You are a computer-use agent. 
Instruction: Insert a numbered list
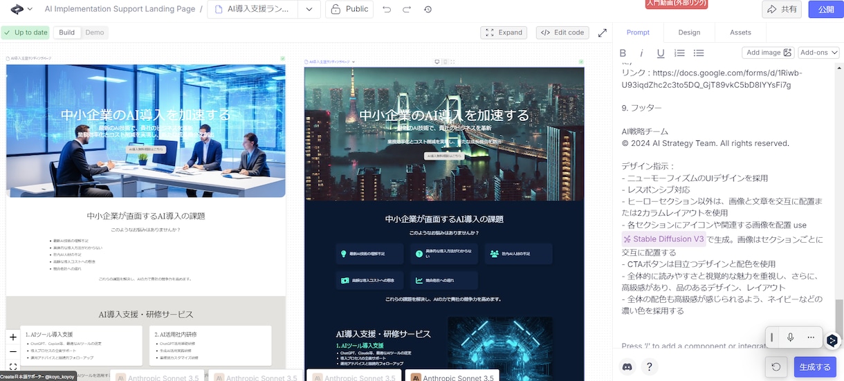pos(679,53)
